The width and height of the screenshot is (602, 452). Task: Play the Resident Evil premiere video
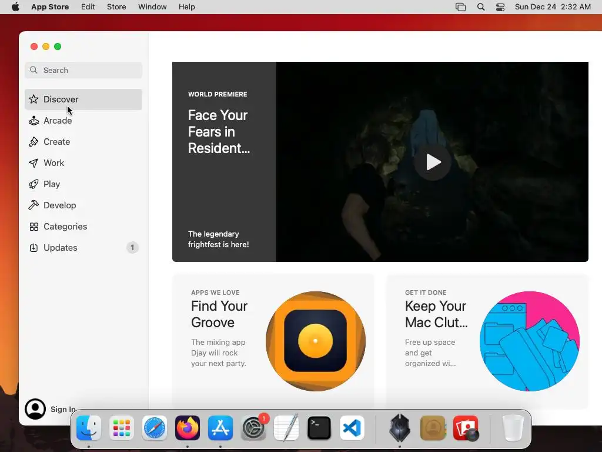pos(433,162)
